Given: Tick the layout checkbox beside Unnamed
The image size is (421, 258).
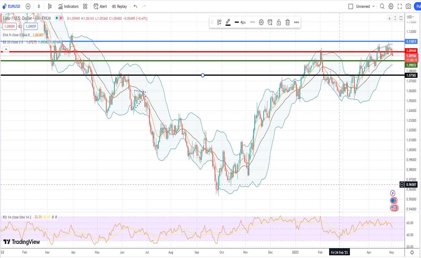Looking at the screenshot, I should pyautogui.click(x=351, y=6).
